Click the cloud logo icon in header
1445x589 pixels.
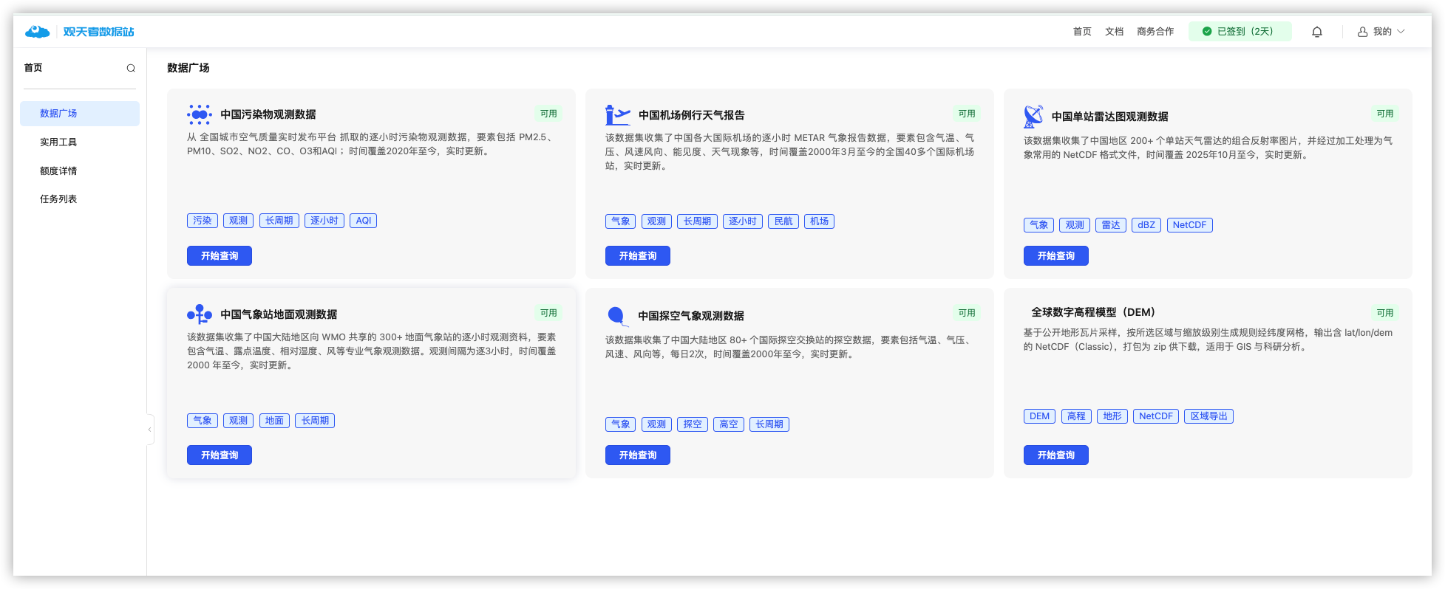[37, 32]
